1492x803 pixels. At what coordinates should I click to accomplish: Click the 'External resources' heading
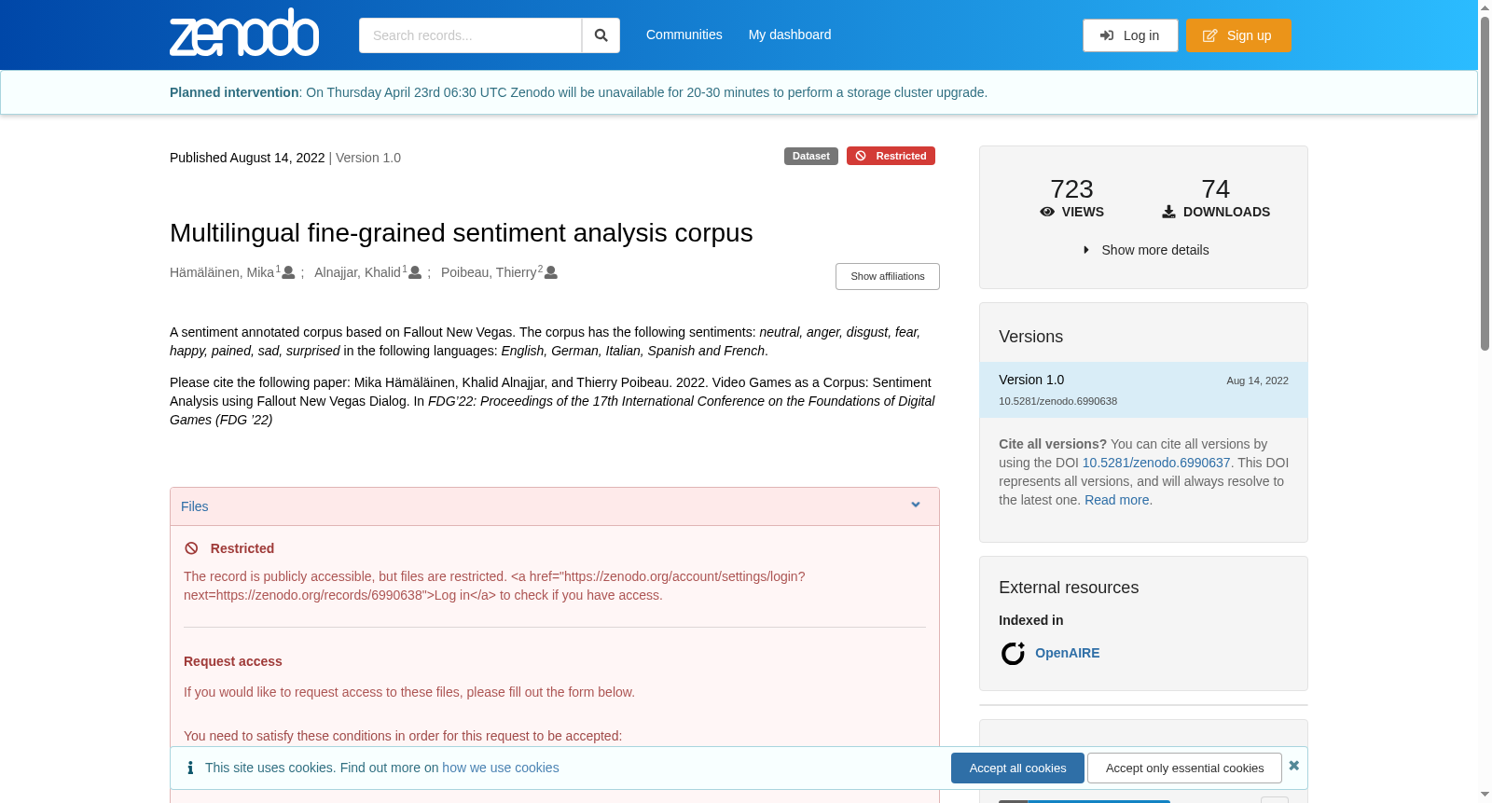pyautogui.click(x=1069, y=588)
